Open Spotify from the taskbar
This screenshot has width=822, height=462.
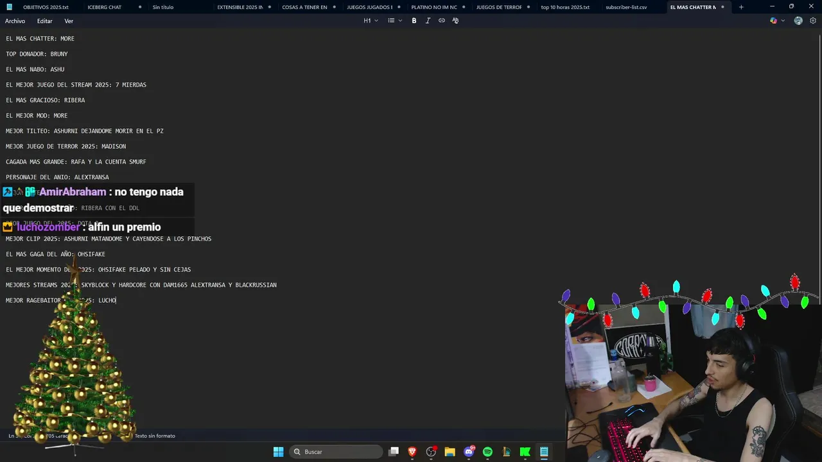pyautogui.click(x=487, y=452)
